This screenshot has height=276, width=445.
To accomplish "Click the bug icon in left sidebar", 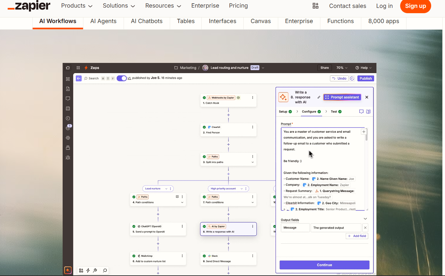I will [68, 157].
